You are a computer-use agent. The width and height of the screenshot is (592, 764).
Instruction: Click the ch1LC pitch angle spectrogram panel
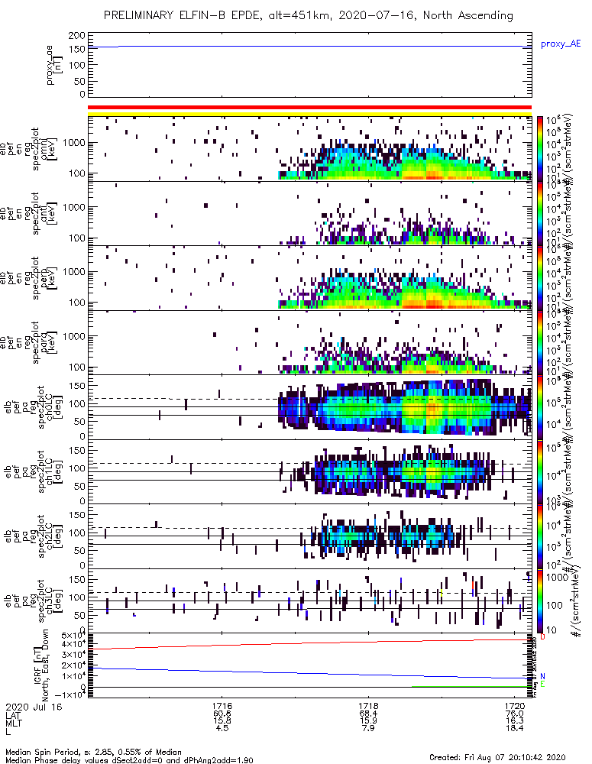pyautogui.click(x=310, y=471)
